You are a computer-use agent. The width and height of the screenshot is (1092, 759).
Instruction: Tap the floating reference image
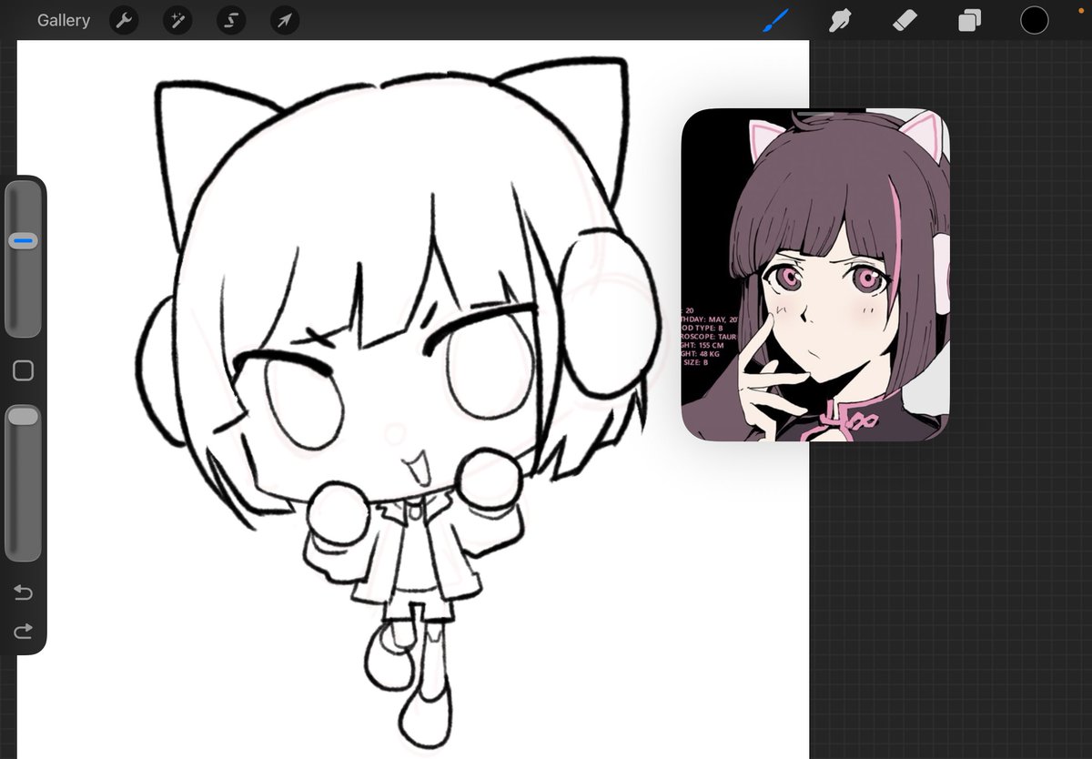[x=815, y=275]
